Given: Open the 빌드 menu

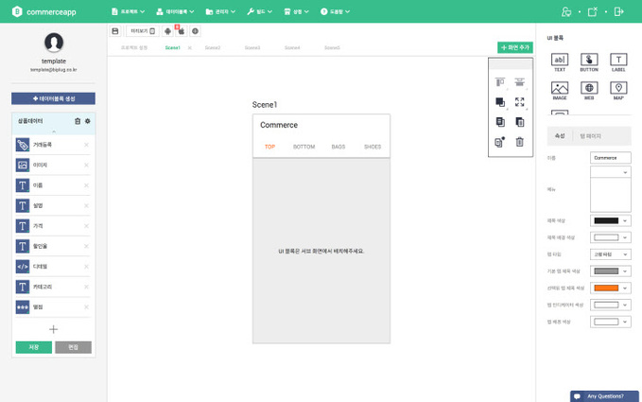Looking at the screenshot, I should tap(260, 11).
